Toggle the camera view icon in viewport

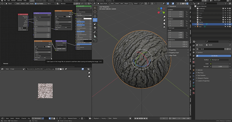pyautogui.click(x=164, y=23)
